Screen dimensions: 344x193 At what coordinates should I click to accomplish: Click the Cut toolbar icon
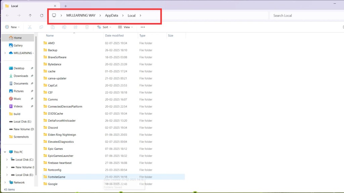[x=30, y=27]
